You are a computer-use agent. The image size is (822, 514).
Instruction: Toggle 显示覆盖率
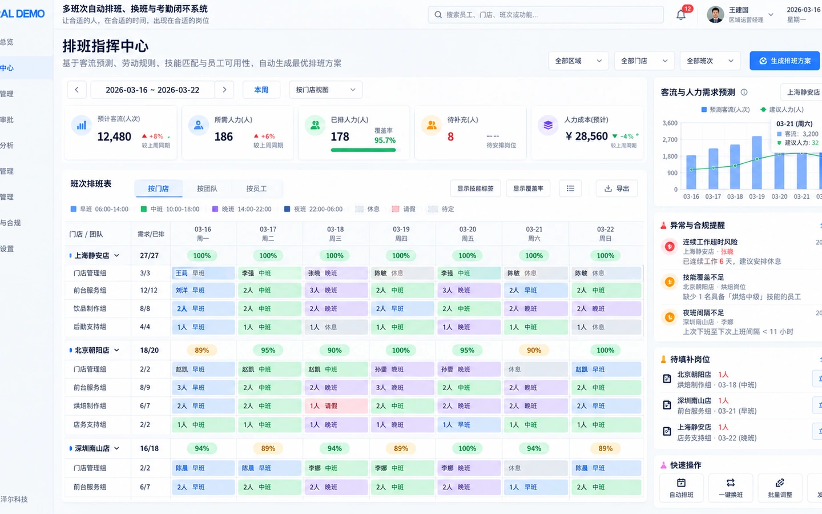tap(528, 188)
